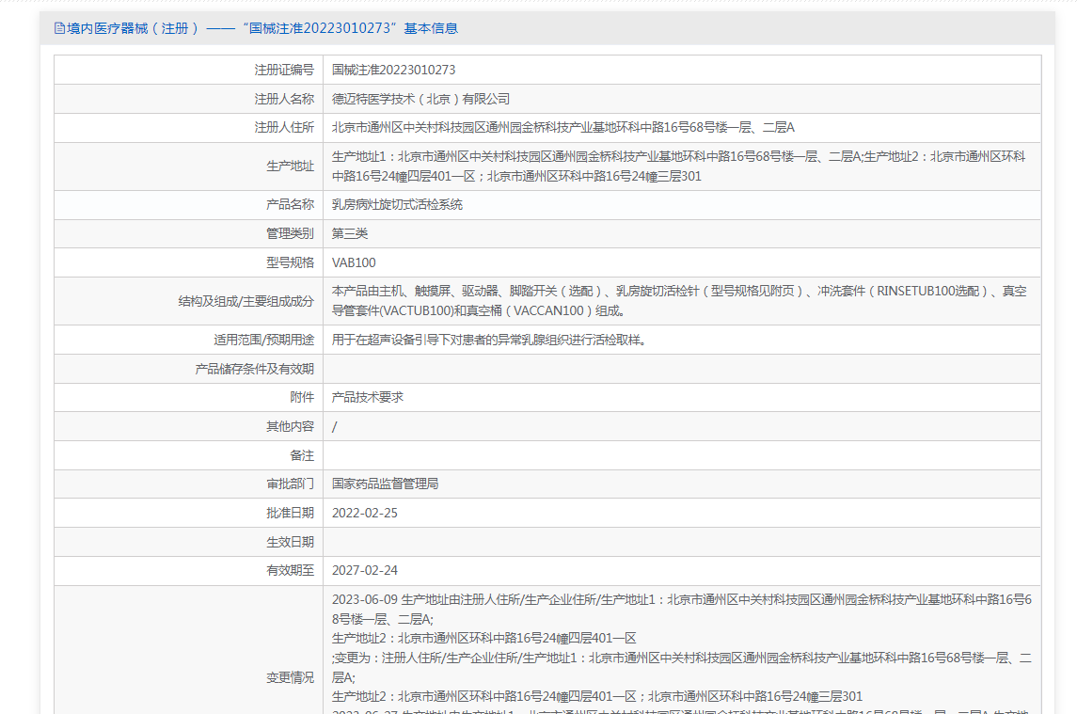Click the 产品储存条件及有效期 row label
Screen dimensions: 1077x714
point(254,369)
